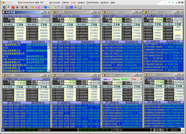This screenshot has height=134, width=186.
Task: Click the 恒生银行 window title icon
Action: coord(145,75)
